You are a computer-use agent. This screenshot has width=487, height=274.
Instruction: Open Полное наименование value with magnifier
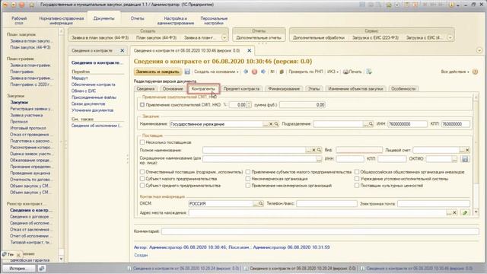[319, 150]
